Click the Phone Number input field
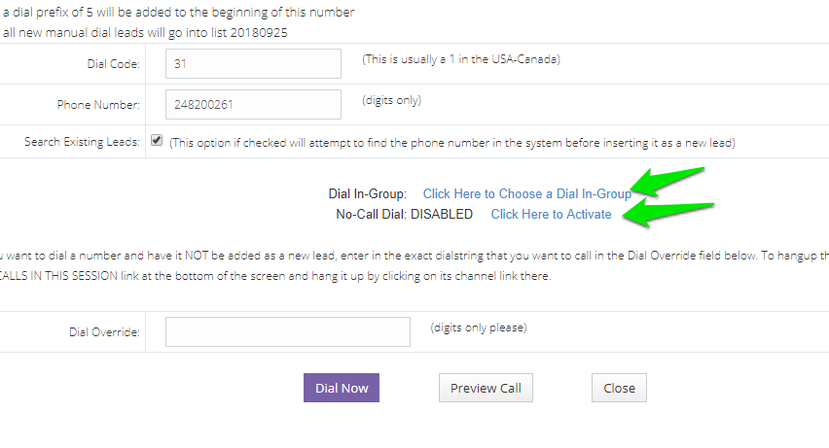Viewport: 829px width, 448px height. point(253,105)
